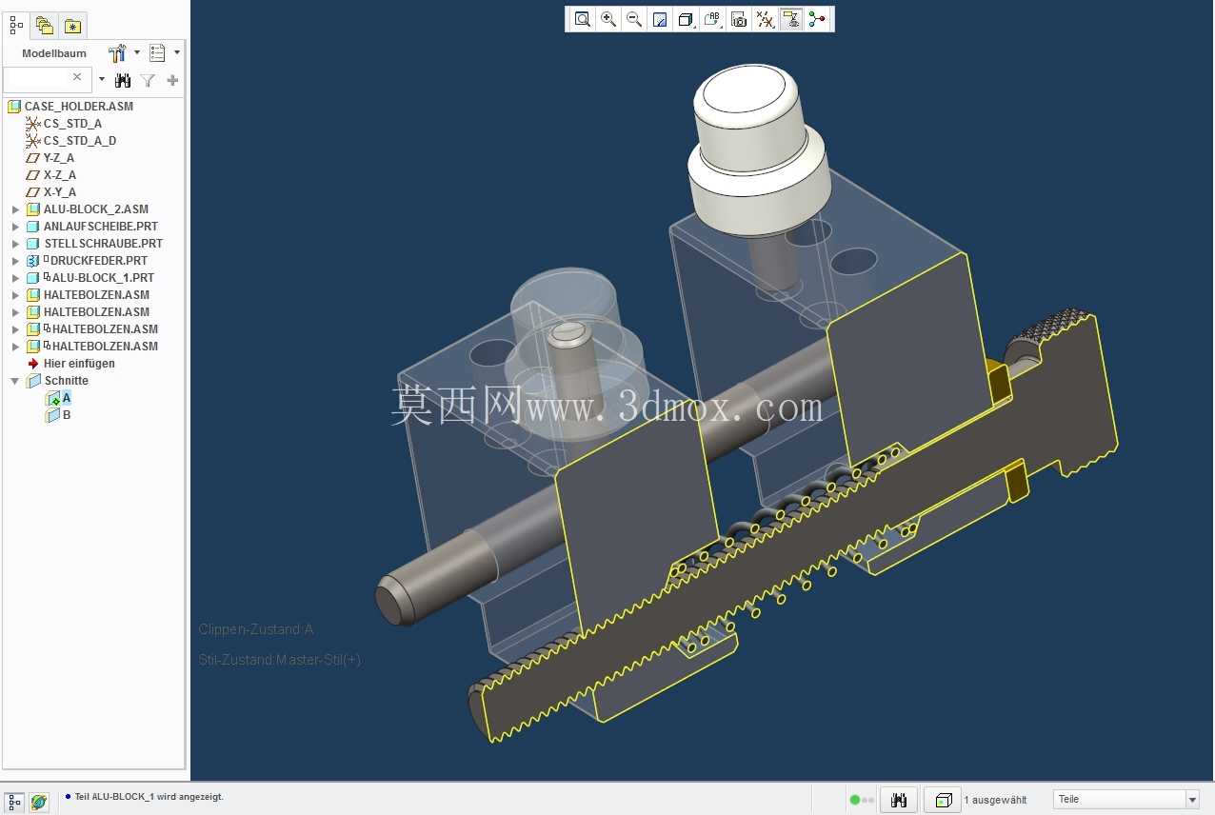
Task: Click the green regeneration status light
Action: tap(855, 800)
